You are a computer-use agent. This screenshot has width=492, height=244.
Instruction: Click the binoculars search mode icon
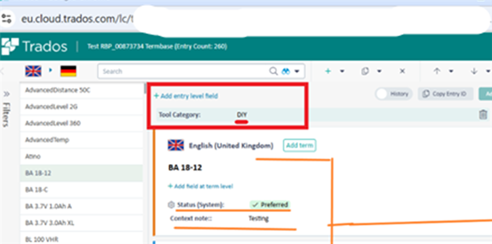[x=286, y=71]
